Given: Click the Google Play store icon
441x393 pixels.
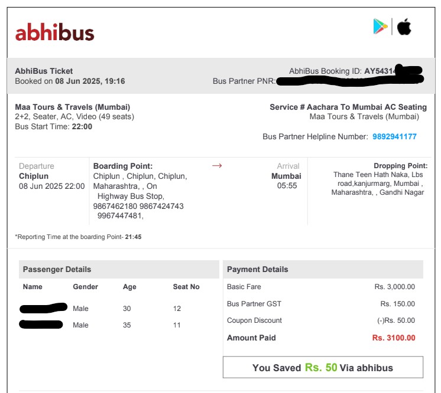Looking at the screenshot, I should coord(380,27).
